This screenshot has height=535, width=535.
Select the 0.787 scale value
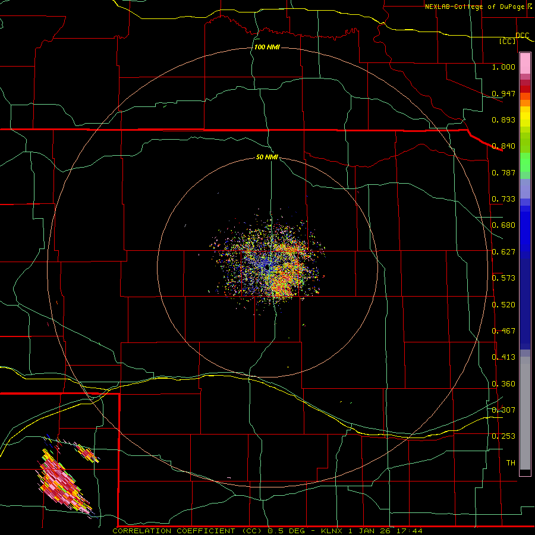tap(503, 172)
